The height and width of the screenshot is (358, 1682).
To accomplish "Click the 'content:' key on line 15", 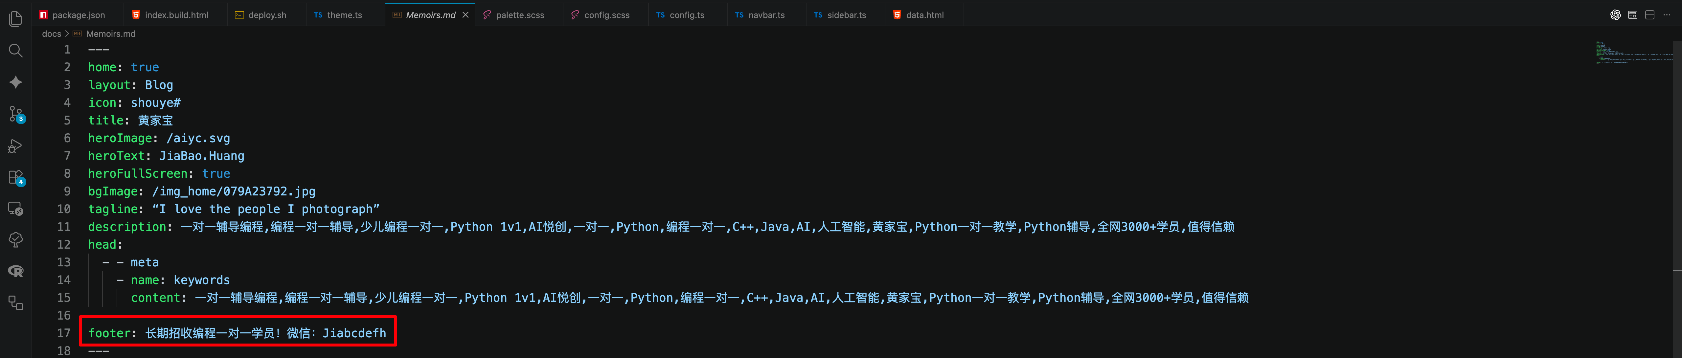I will click(x=159, y=298).
